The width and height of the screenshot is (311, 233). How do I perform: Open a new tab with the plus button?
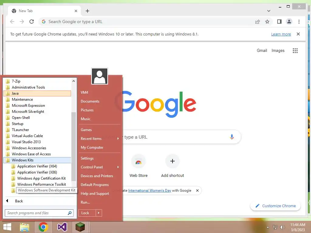[87, 11]
